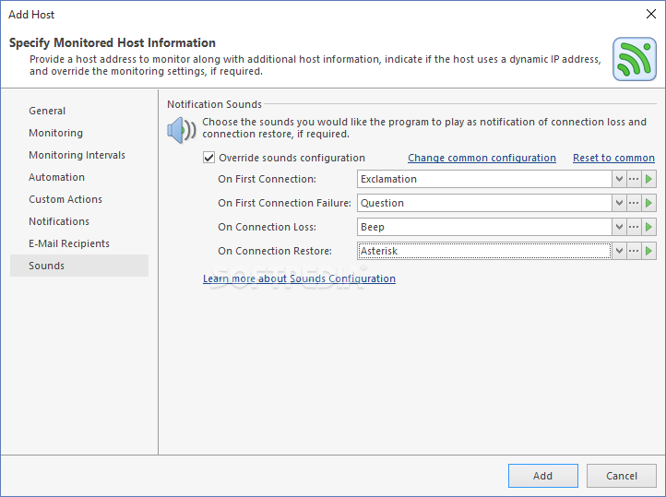This screenshot has width=666, height=497.
Task: Uncheck Override sounds configuration checkbox
Action: click(208, 158)
